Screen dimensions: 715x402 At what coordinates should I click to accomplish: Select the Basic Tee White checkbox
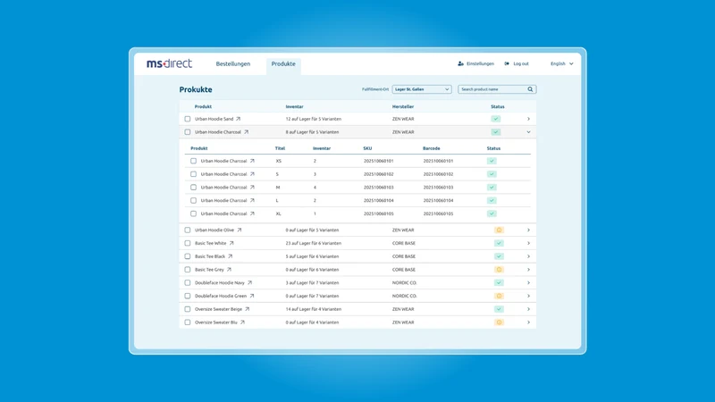pyautogui.click(x=188, y=243)
